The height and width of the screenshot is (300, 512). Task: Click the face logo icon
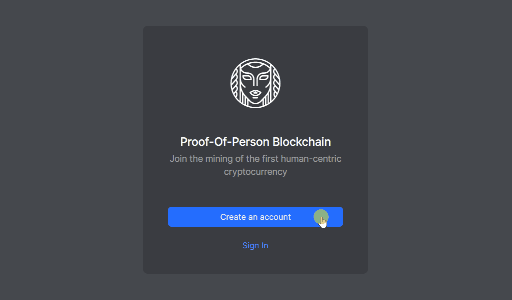(x=255, y=83)
